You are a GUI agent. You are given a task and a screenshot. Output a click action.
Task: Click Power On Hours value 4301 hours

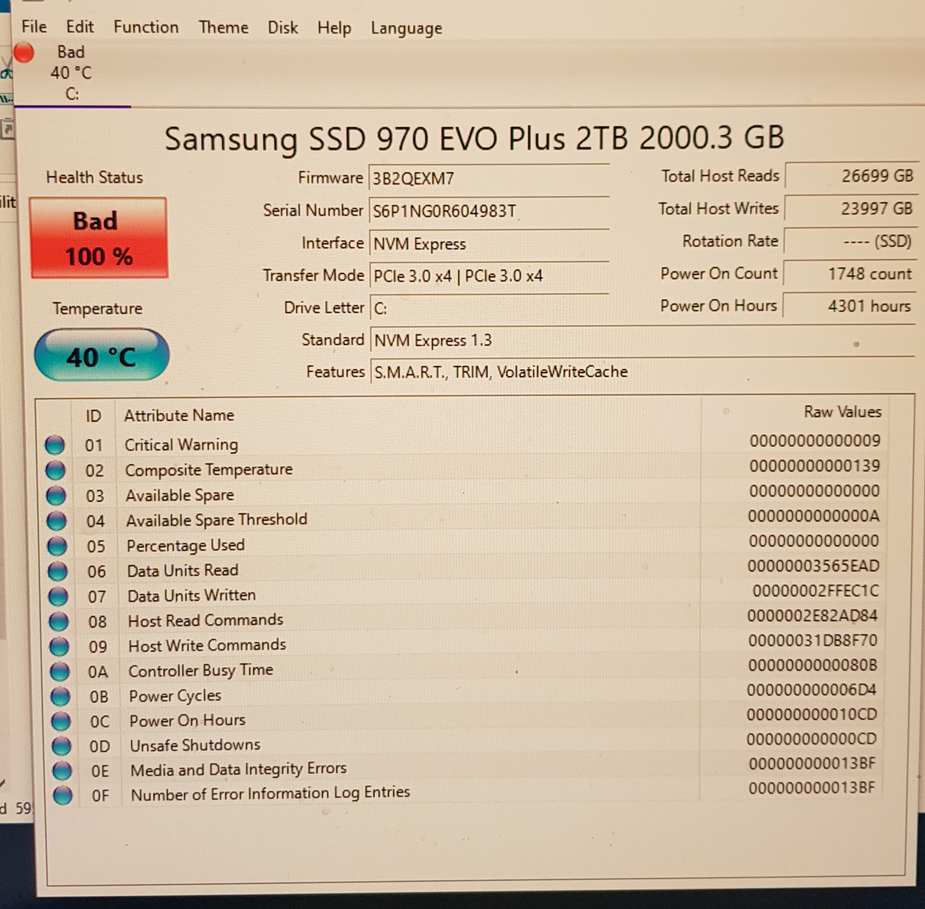849,306
